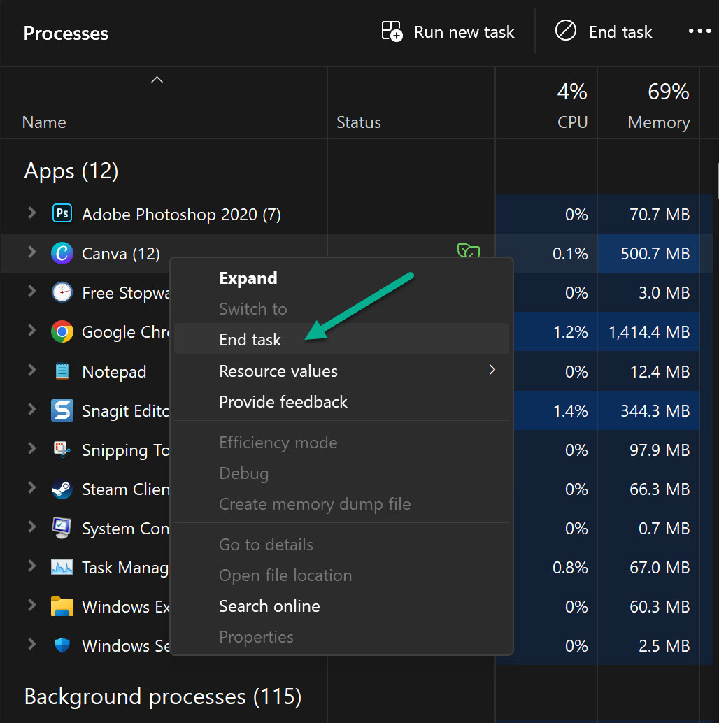Click the End task toolbar button
Image resolution: width=719 pixels, height=723 pixels.
coord(603,32)
